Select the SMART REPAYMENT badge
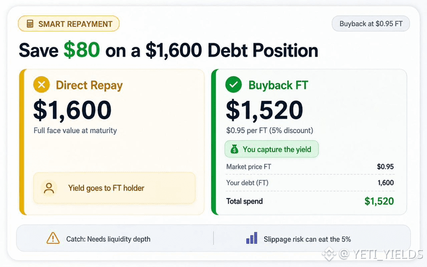Viewport: 427px width, 267px height. pos(69,24)
